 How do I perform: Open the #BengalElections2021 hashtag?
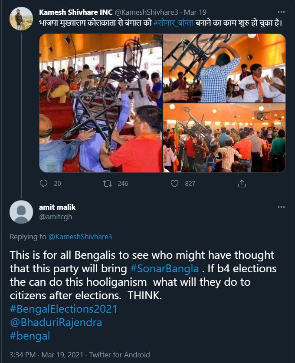(64, 309)
